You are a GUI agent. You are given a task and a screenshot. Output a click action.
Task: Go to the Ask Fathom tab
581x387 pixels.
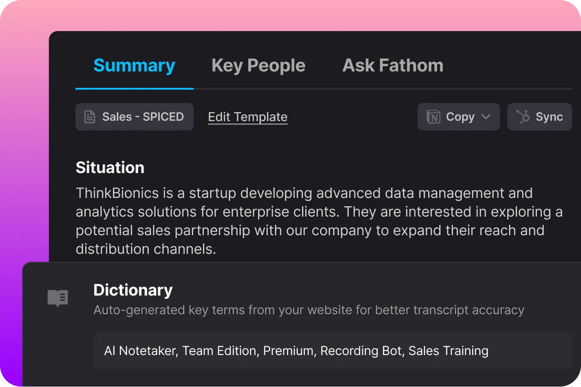[393, 66]
